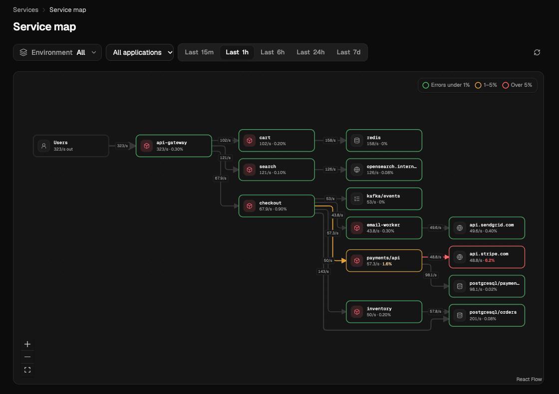Click the api.sendgrid.com globe icon
559x394 pixels.
(x=460, y=228)
